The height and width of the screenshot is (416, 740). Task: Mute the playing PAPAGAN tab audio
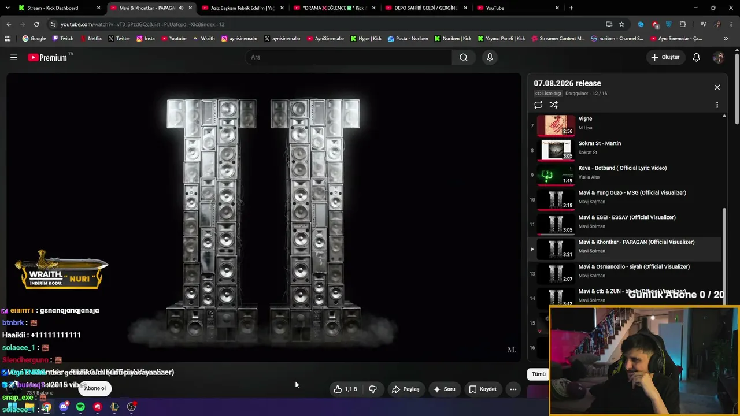click(181, 8)
